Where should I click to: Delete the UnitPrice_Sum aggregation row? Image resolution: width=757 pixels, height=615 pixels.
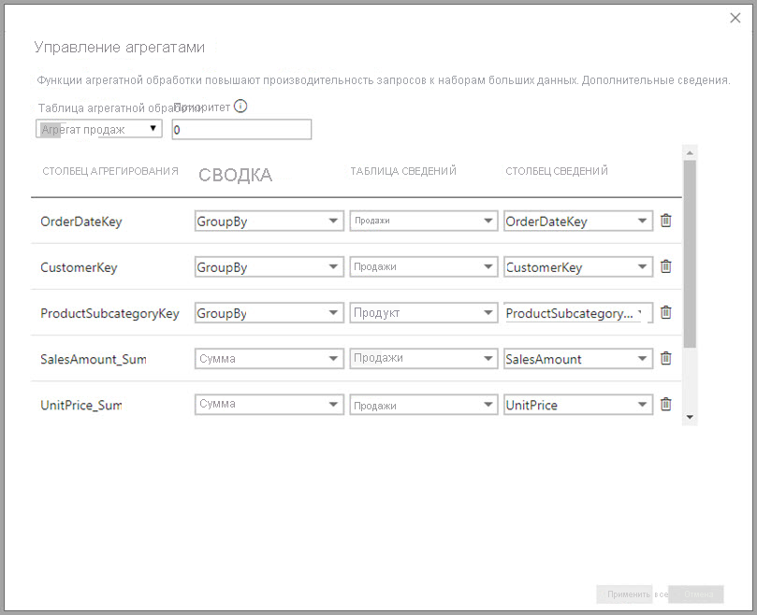(665, 404)
